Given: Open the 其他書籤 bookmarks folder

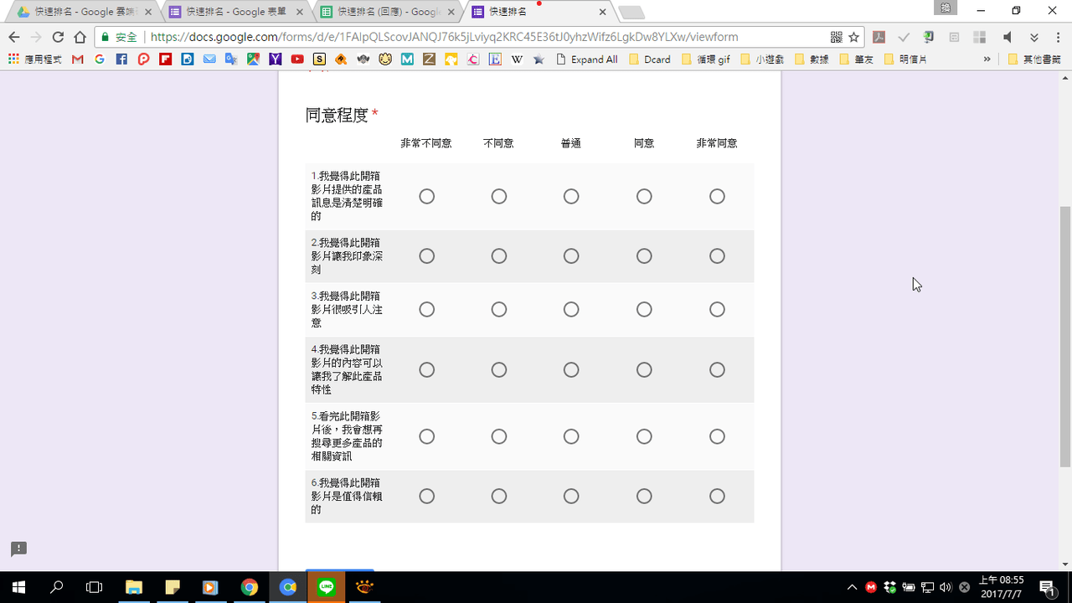Looking at the screenshot, I should point(1034,59).
